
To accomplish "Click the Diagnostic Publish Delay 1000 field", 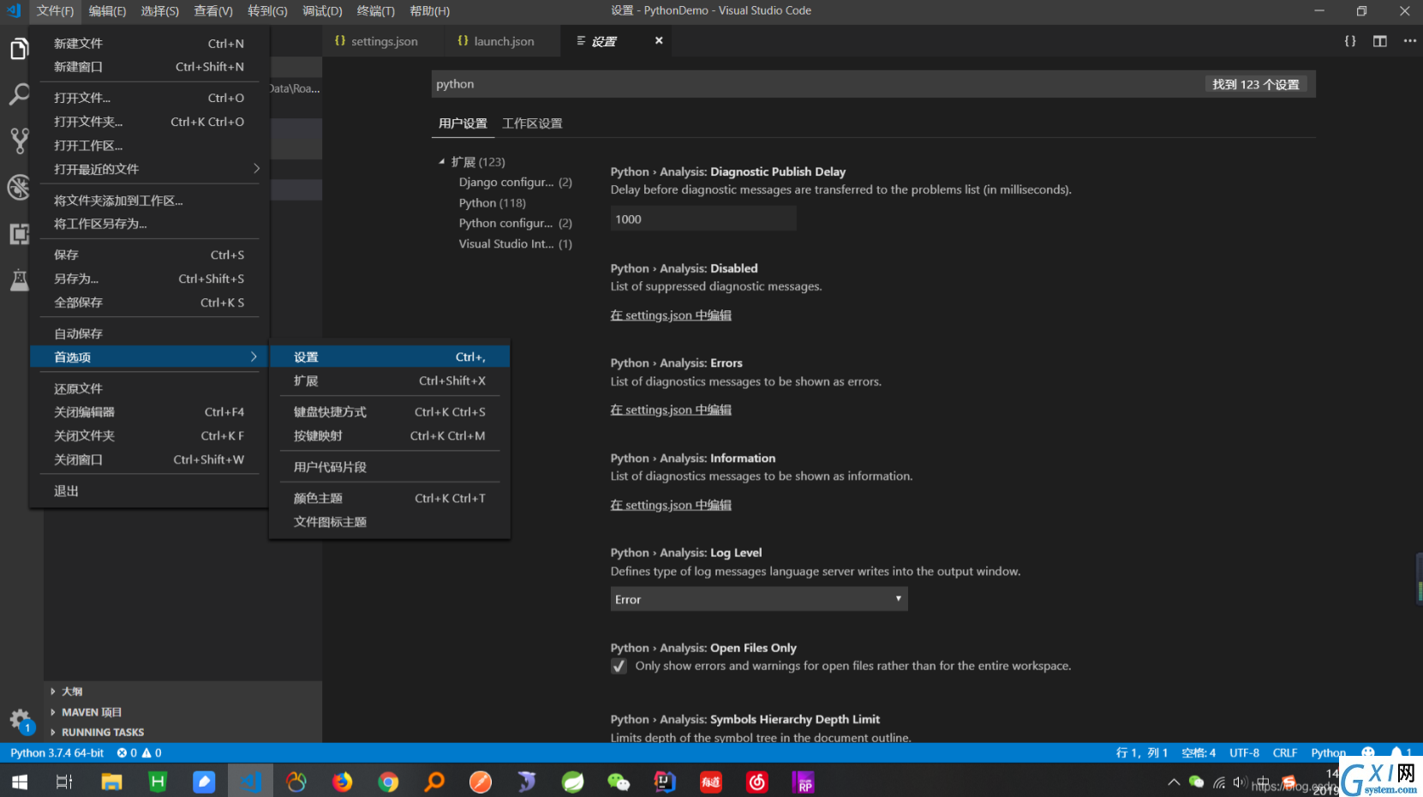I will tap(703, 219).
